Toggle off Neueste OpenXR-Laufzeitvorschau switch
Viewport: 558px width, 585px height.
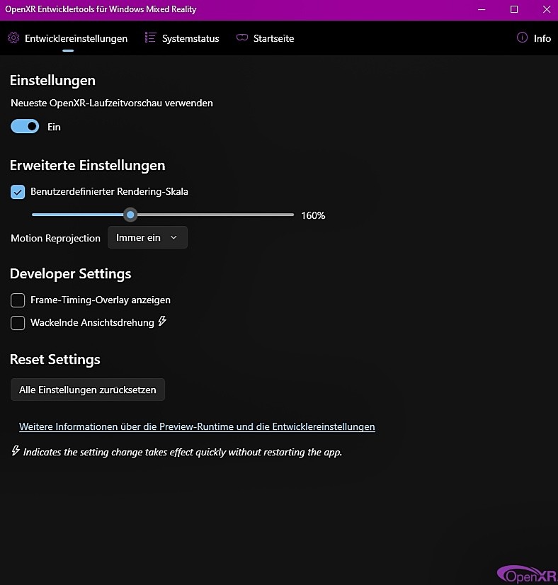tap(25, 127)
